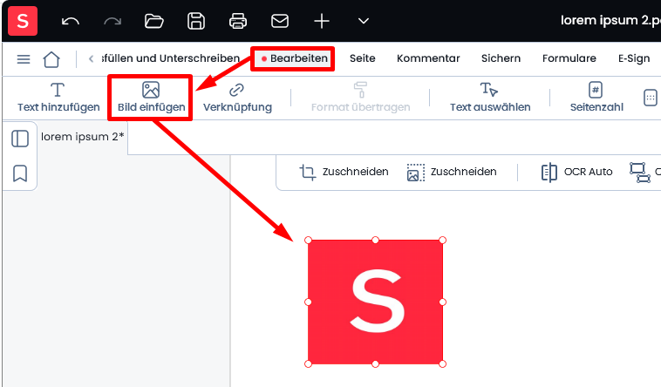The height and width of the screenshot is (387, 661).
Task: Redo the last undone action
Action: pyautogui.click(x=112, y=21)
